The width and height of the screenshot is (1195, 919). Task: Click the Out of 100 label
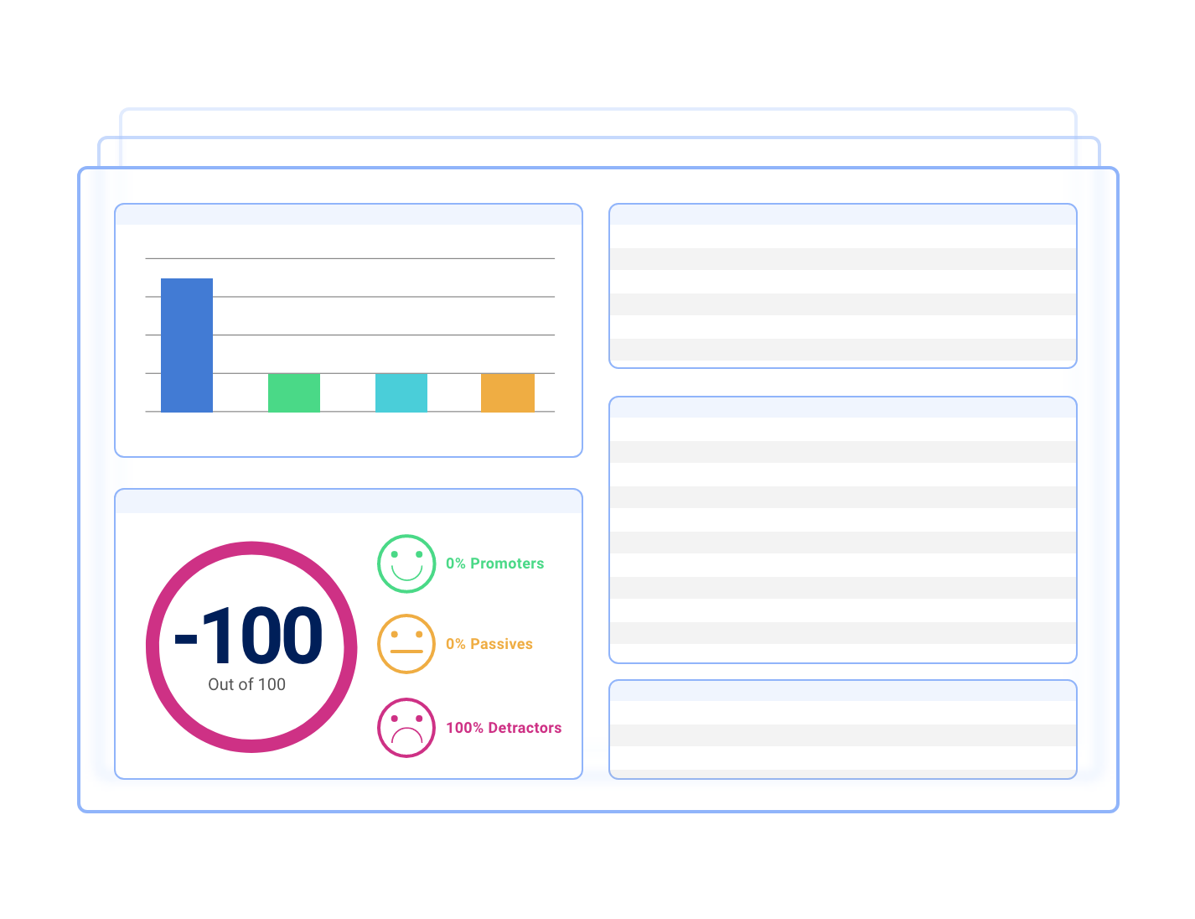(x=246, y=684)
